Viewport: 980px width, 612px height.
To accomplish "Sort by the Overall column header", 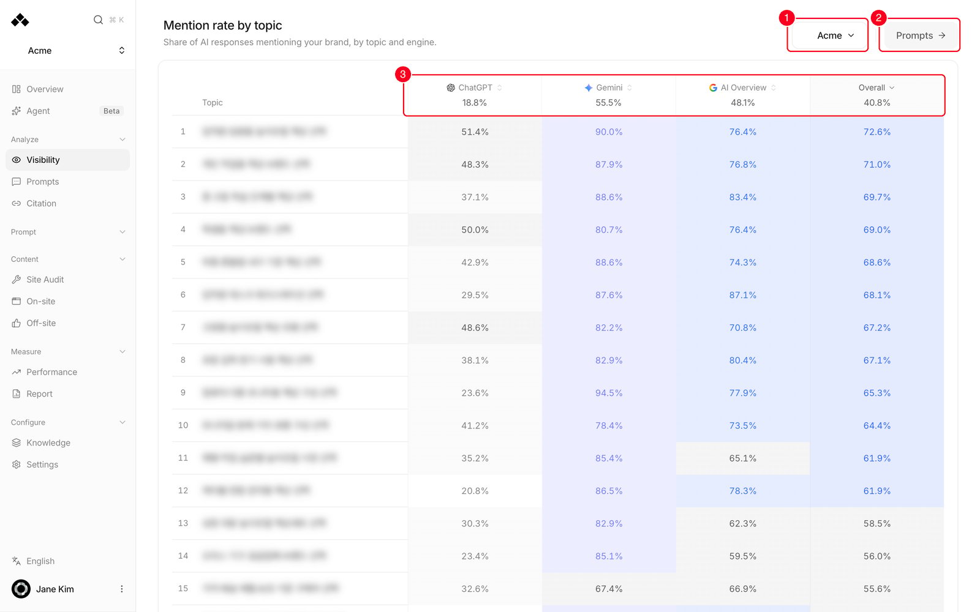I will click(876, 88).
